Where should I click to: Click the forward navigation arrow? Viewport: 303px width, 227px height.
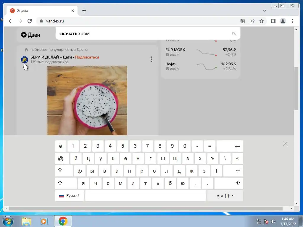coord(20,21)
